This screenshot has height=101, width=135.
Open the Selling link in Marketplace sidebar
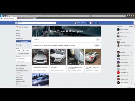(x=18, y=36)
